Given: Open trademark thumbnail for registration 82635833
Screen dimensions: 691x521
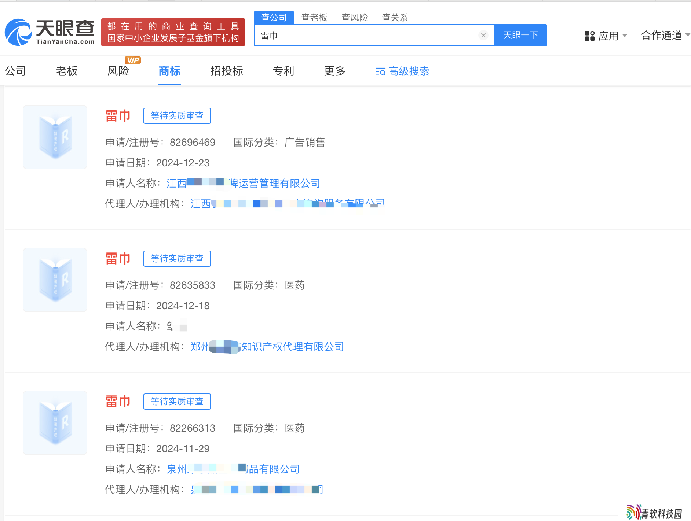Looking at the screenshot, I should (55, 280).
